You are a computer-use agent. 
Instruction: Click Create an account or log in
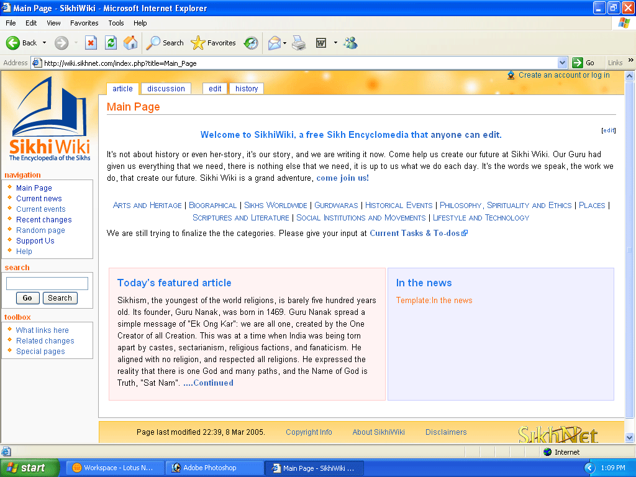click(x=564, y=75)
